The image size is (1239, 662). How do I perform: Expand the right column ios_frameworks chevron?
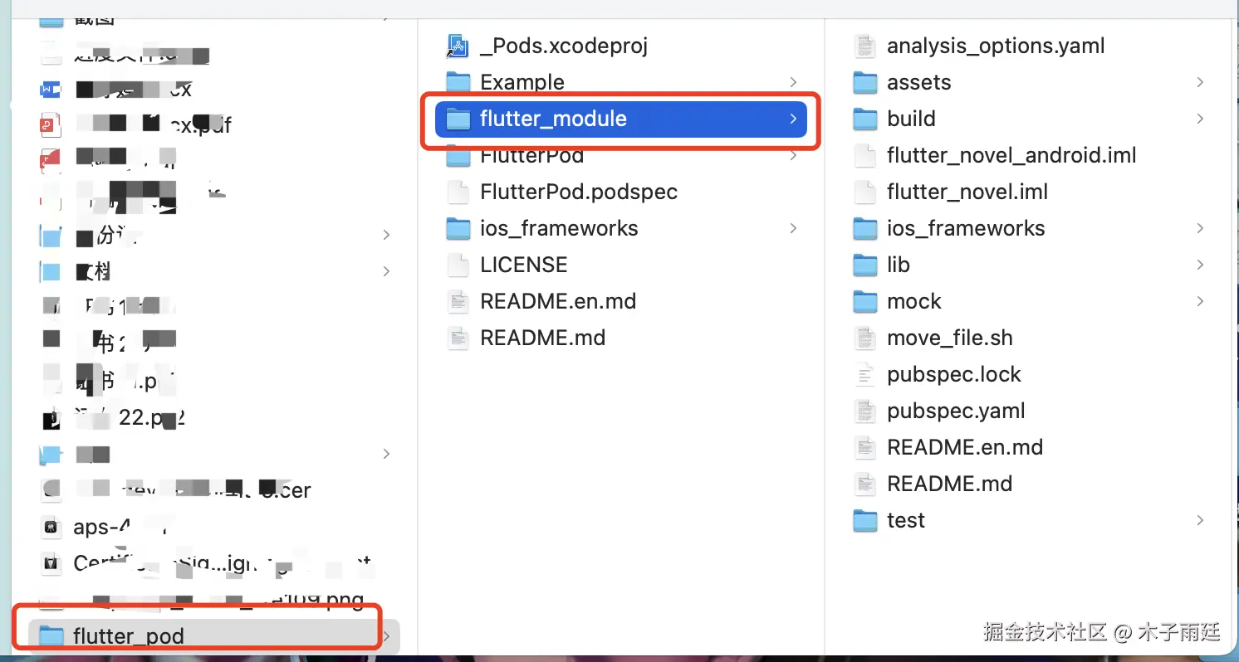1200,228
